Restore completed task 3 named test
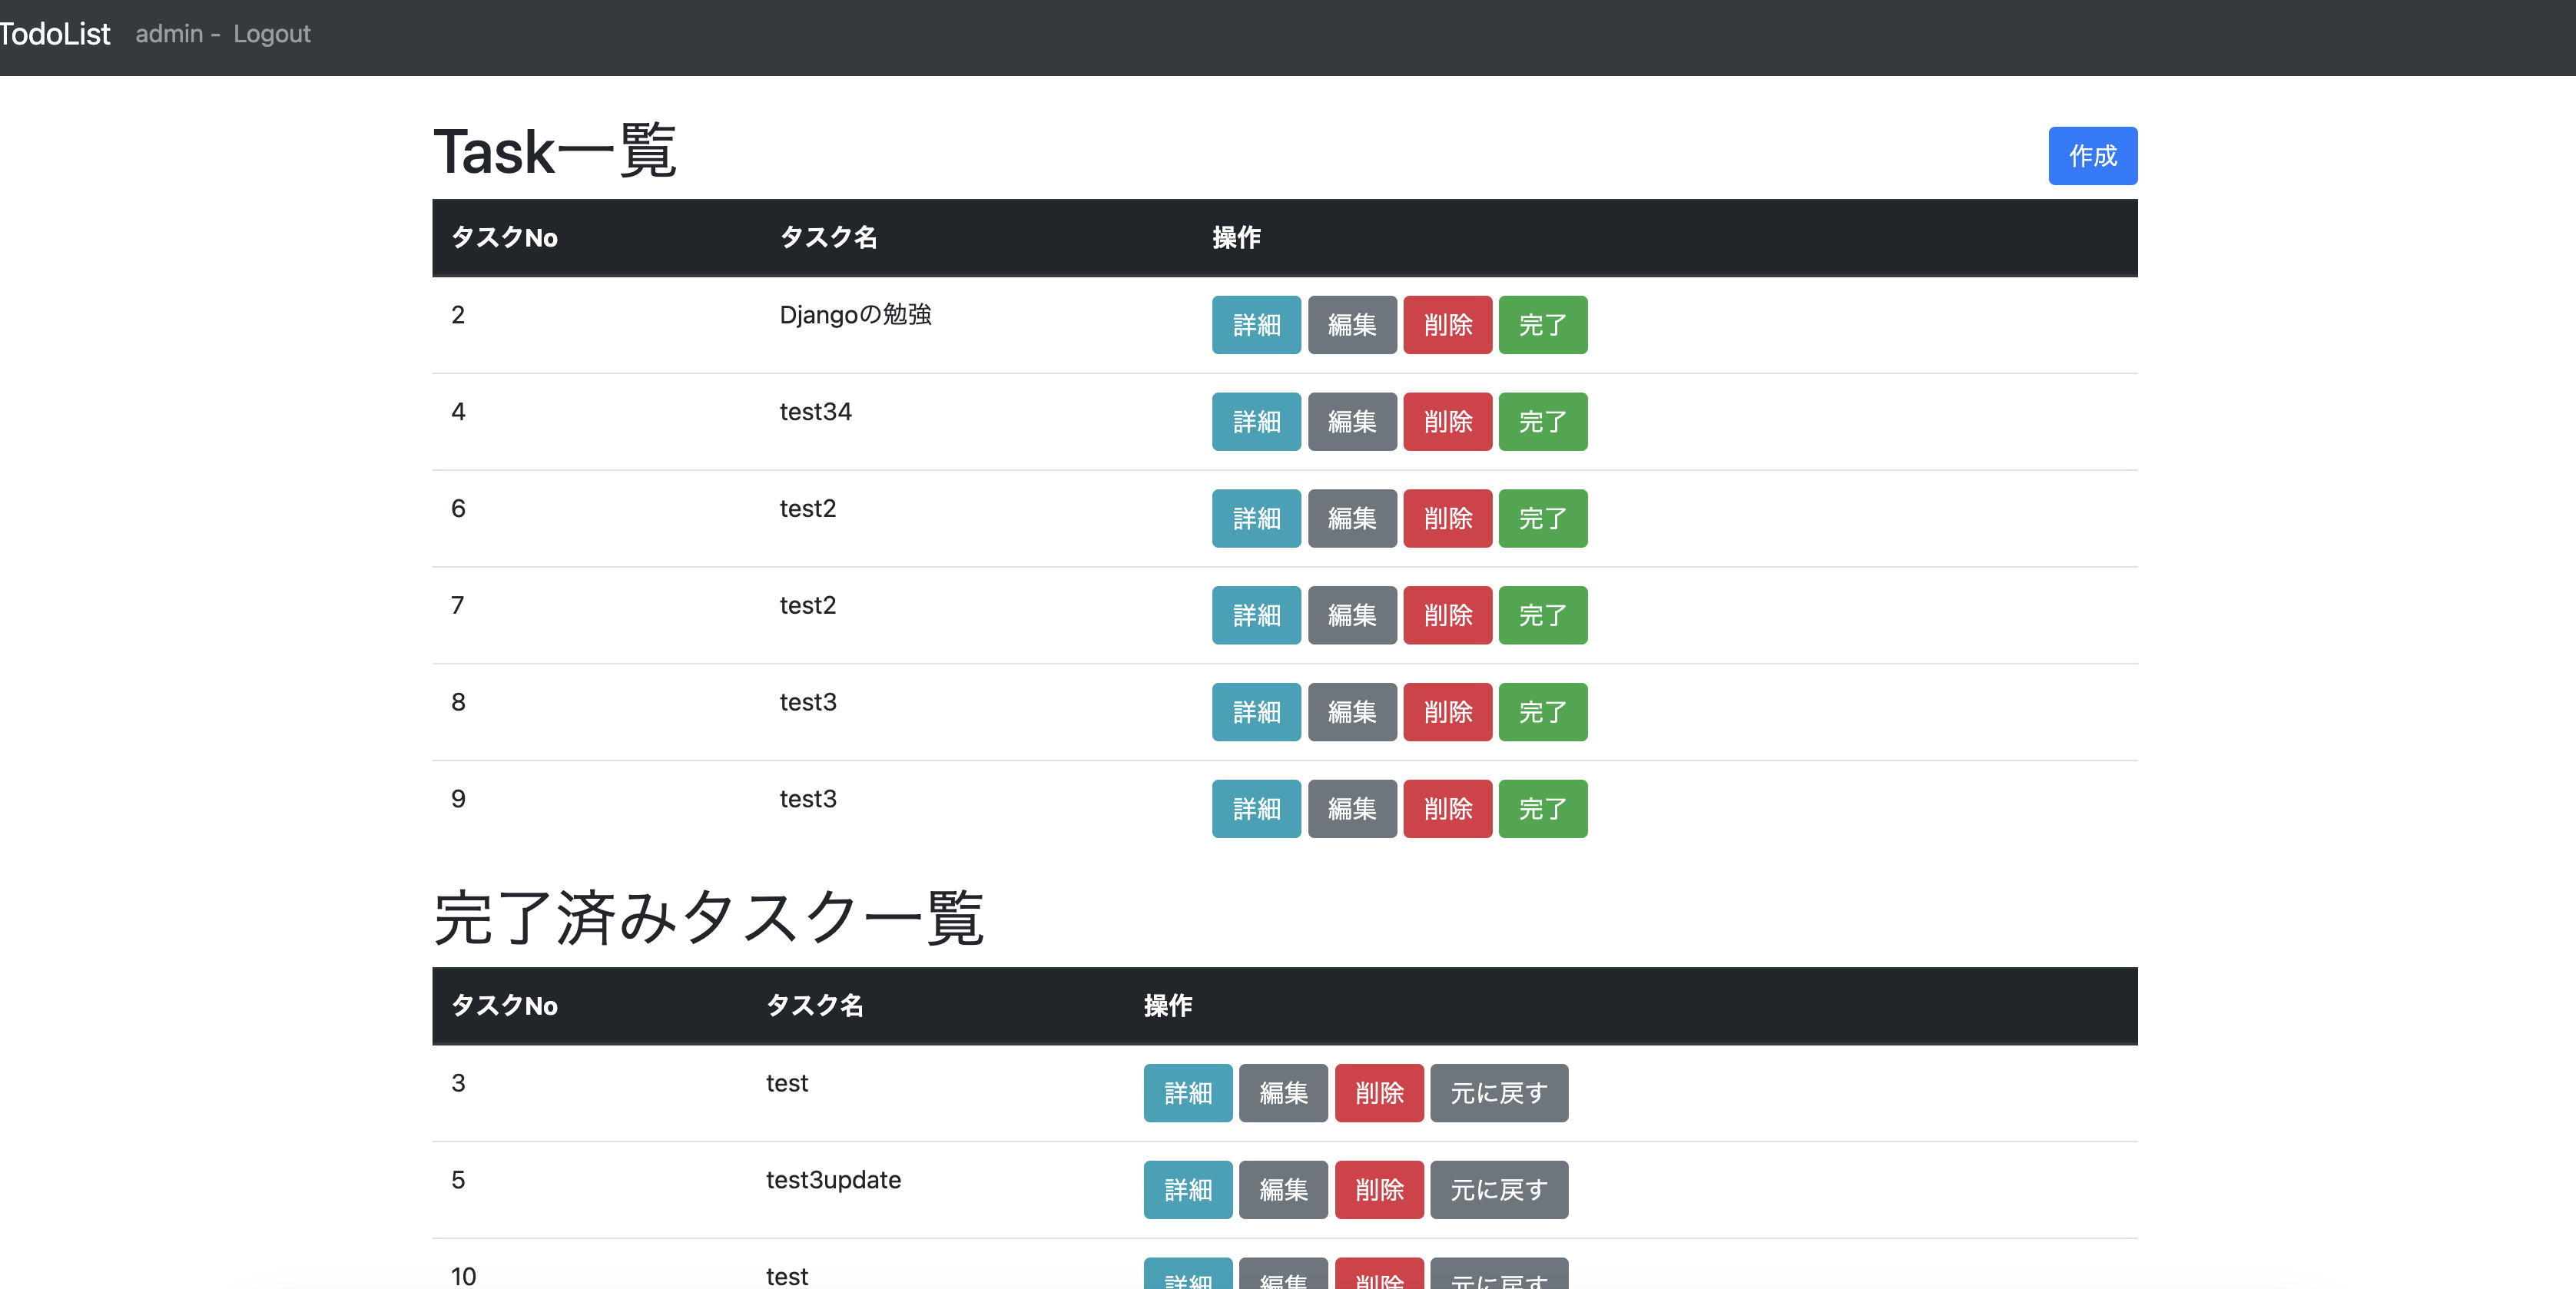Viewport: 2576px width, 1289px height. point(1498,1093)
